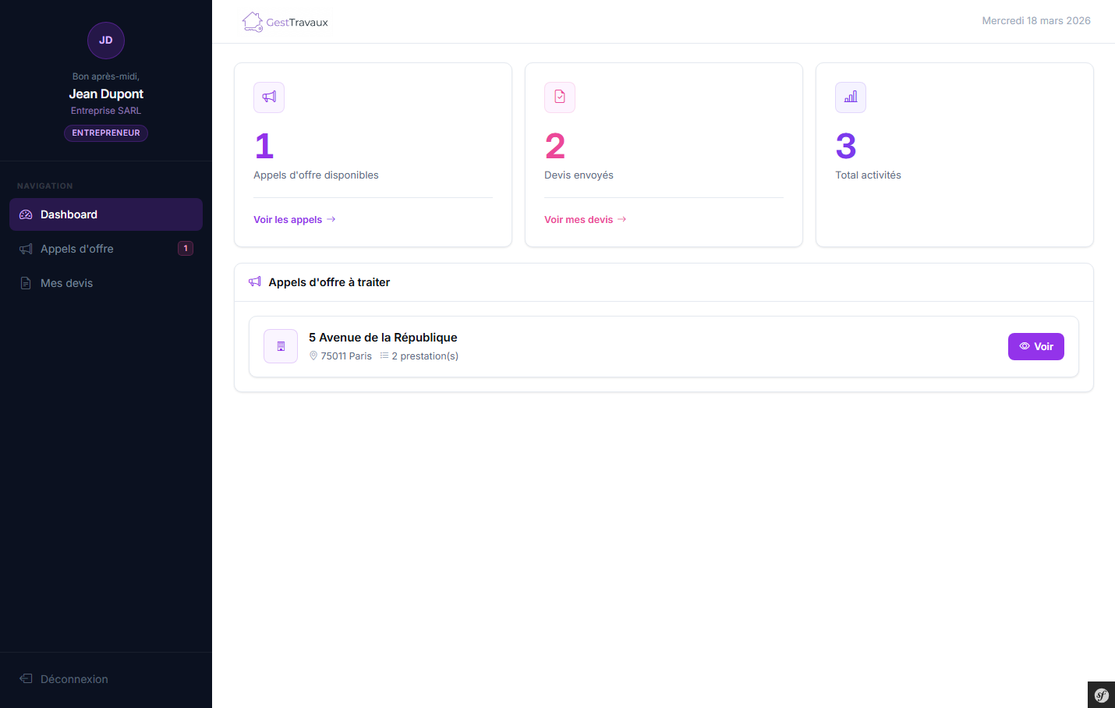This screenshot has height=708, width=1115.
Task: Click the eye icon inside the Voir button
Action: (1024, 345)
